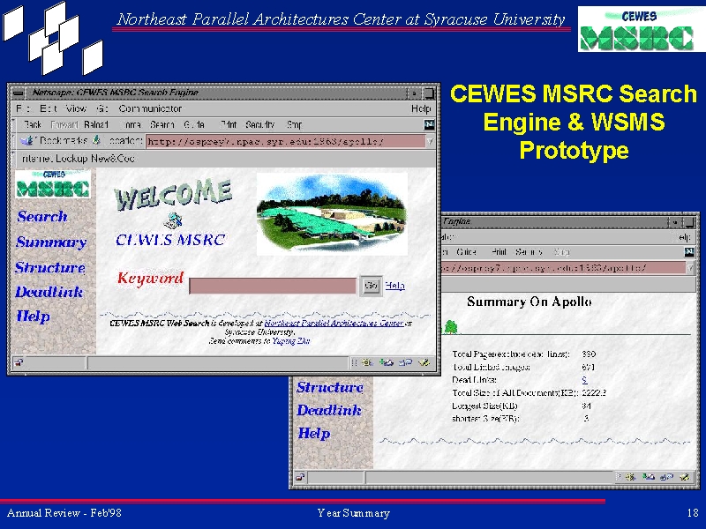Click the URL field in the Summary window
Image resolution: width=706 pixels, height=529 pixels.
(563, 268)
